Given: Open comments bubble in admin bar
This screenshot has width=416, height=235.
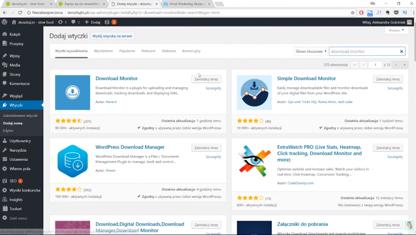Looking at the screenshot, I should [x=75, y=22].
